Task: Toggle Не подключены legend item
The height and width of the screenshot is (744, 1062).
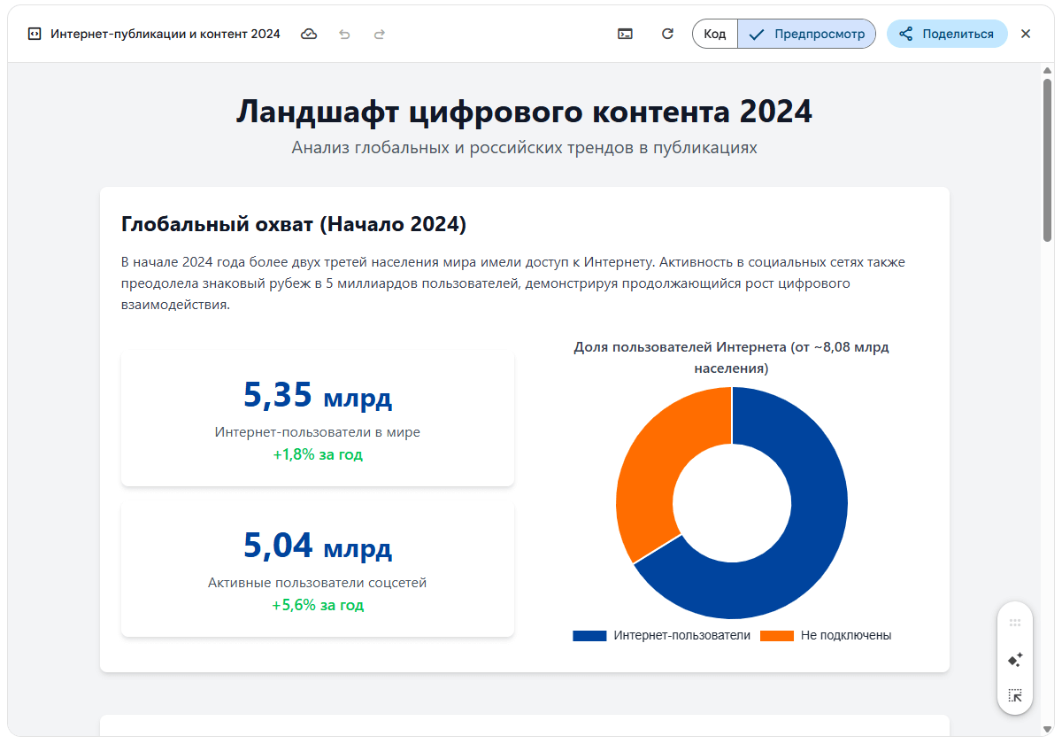Action: pos(826,636)
